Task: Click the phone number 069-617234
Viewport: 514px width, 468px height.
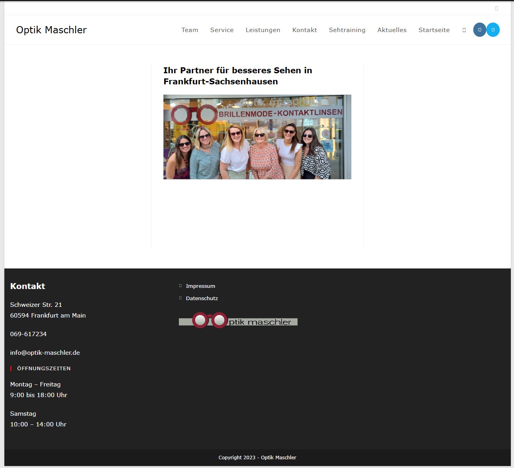Action: click(x=28, y=334)
